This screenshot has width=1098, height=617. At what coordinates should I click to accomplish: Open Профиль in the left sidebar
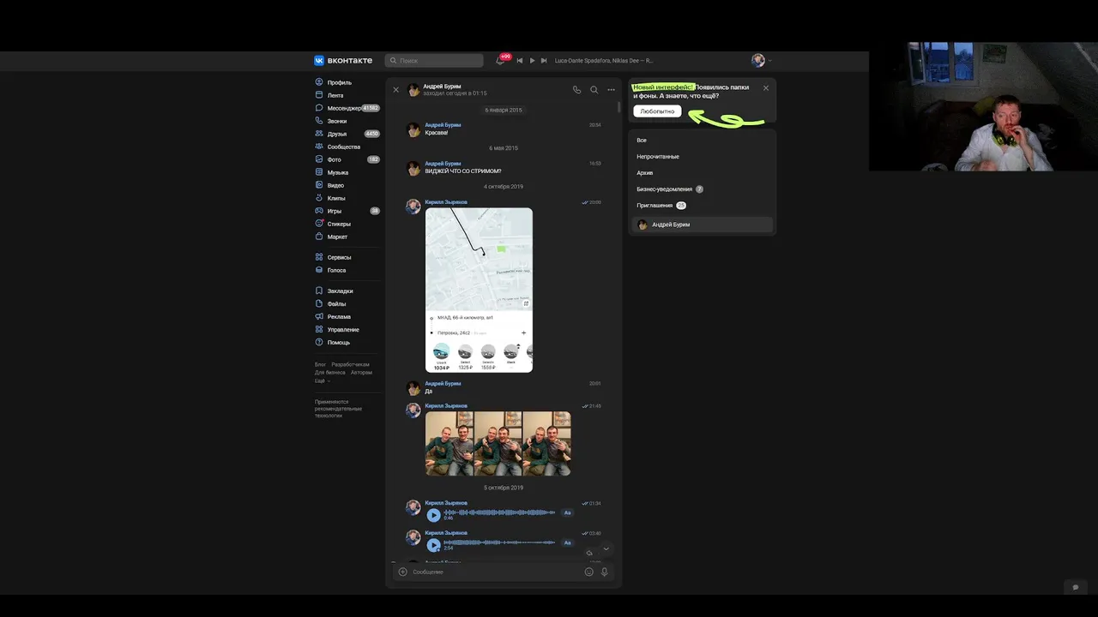coord(339,82)
